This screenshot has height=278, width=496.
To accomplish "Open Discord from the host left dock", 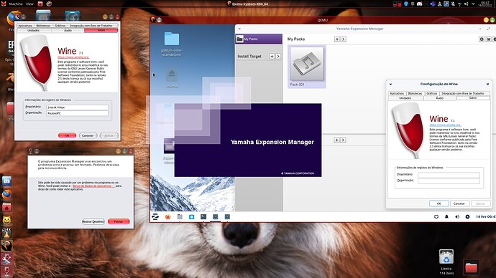I will tap(6, 181).
